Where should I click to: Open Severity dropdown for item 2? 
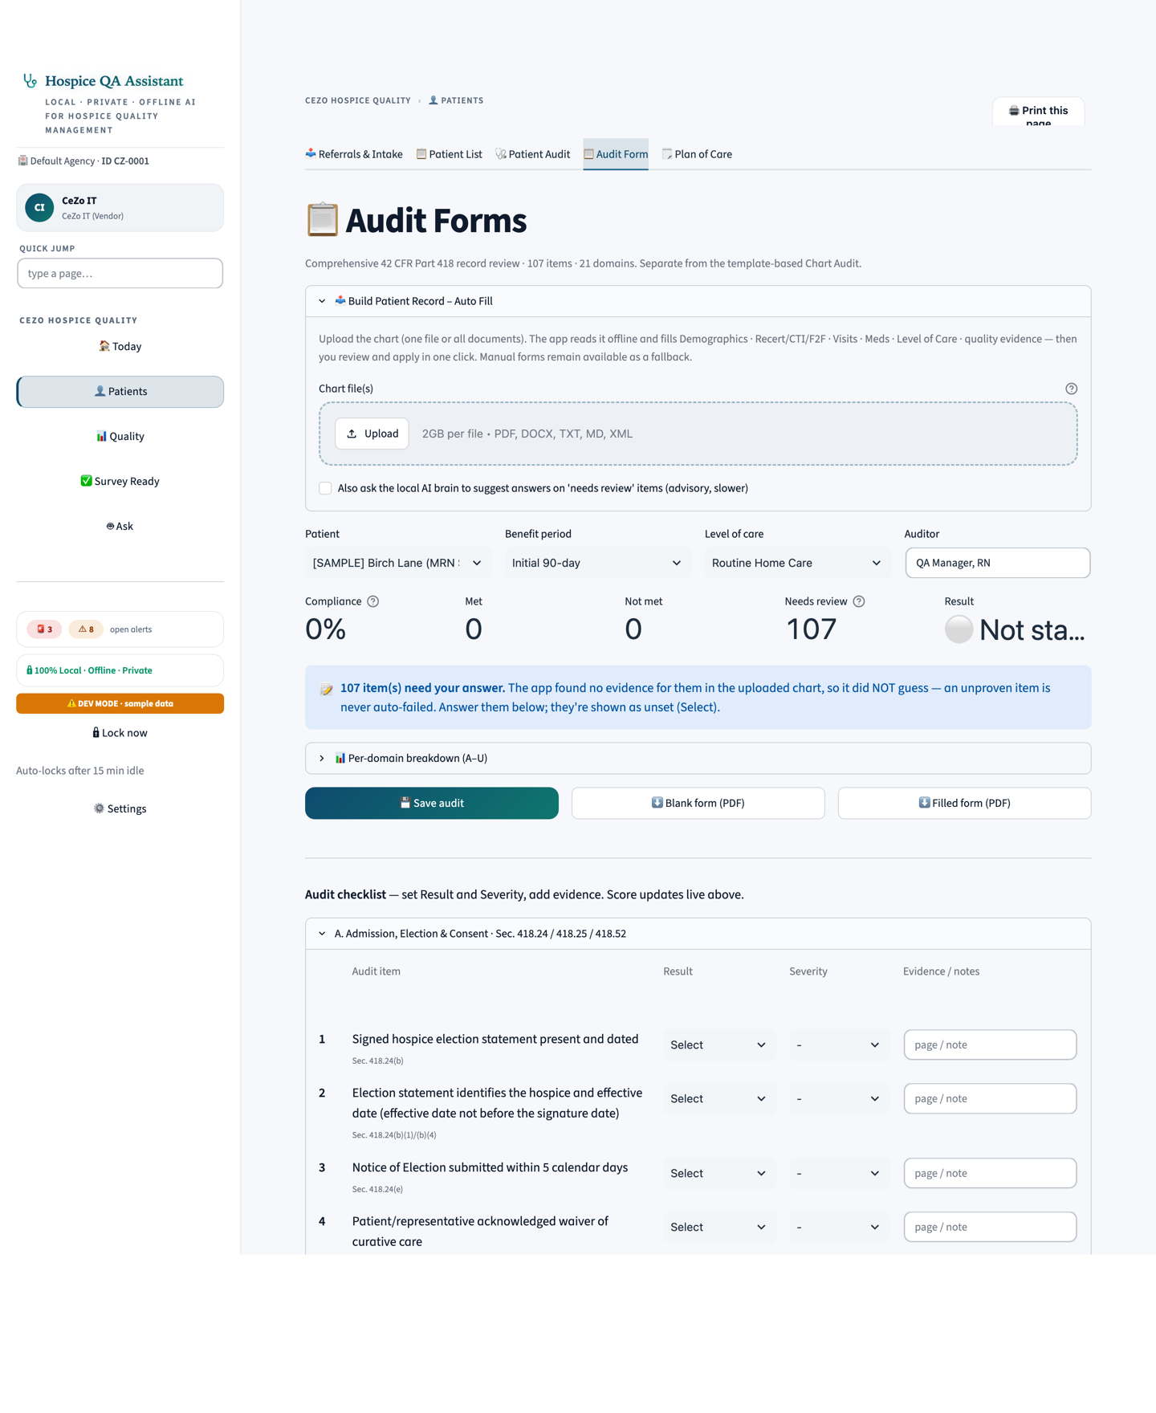838,1098
